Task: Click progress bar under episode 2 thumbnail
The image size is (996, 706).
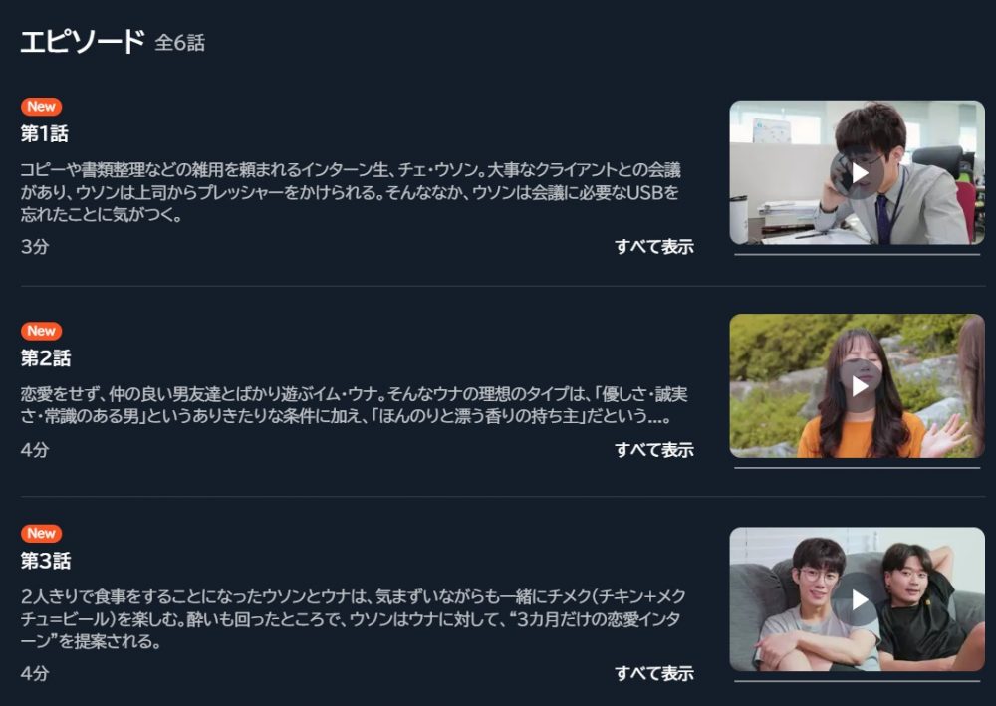Action: (857, 468)
